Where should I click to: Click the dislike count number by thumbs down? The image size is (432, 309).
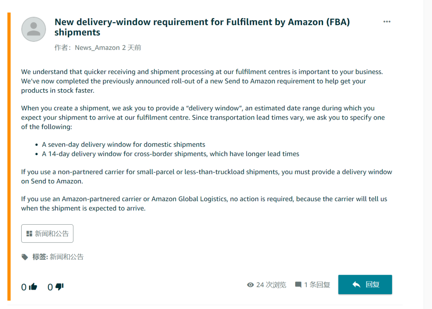click(x=50, y=287)
